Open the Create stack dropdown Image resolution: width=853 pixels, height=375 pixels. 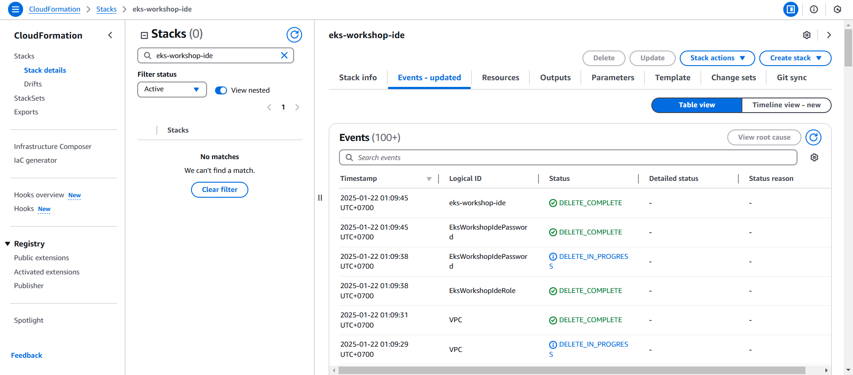(795, 58)
